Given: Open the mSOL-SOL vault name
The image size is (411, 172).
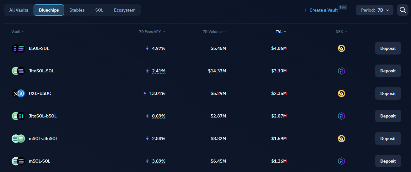Looking at the screenshot, I should pos(40,161).
